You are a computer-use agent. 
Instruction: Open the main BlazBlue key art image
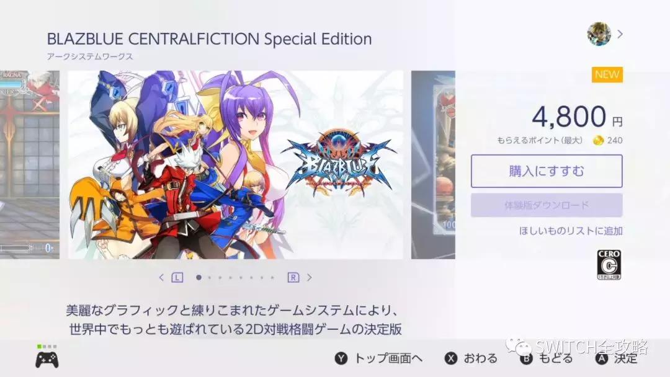236,165
